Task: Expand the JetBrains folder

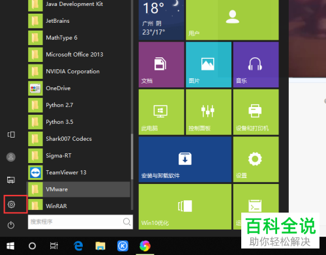Action: pyautogui.click(x=79, y=21)
